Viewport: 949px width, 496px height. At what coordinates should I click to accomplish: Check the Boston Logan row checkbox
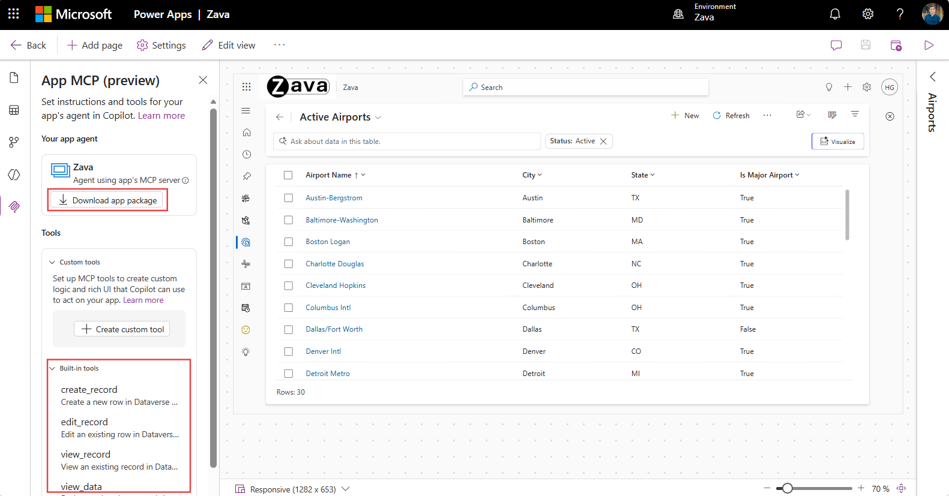(x=288, y=242)
